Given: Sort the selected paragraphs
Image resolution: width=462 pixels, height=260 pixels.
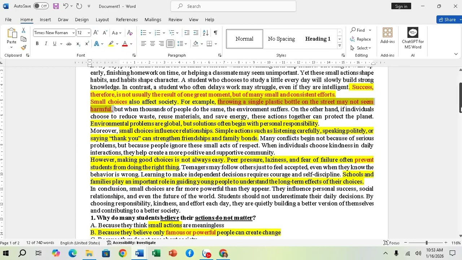Looking at the screenshot, I should coord(206,33).
